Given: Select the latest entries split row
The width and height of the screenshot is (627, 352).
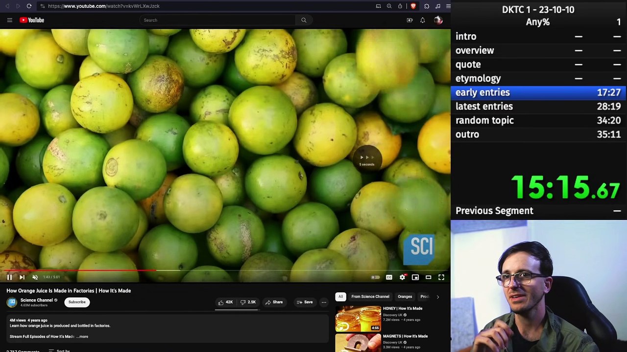Looking at the screenshot, I should [539, 107].
